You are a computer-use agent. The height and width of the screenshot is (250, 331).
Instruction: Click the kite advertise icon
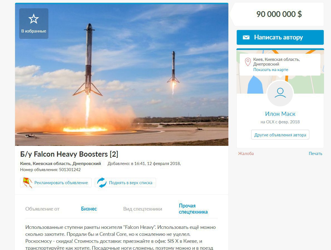pyautogui.click(x=28, y=182)
